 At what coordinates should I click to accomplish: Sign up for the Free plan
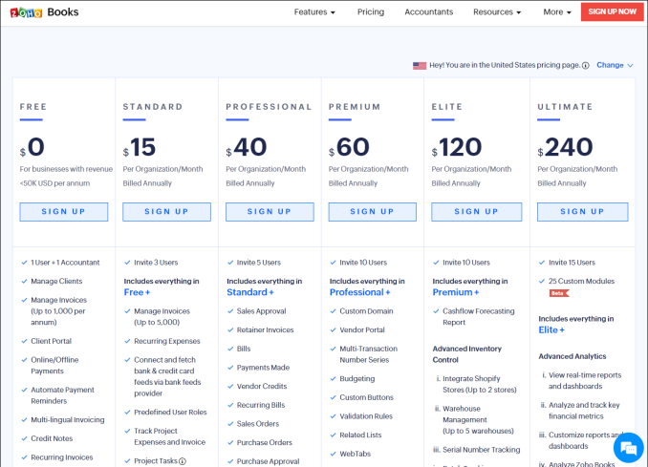coord(64,212)
